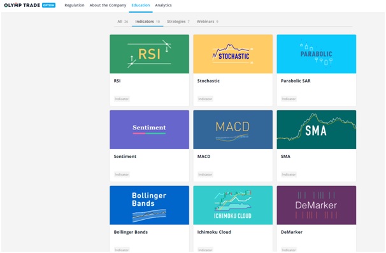Open the purple Sentiment thumbnail

click(150, 129)
